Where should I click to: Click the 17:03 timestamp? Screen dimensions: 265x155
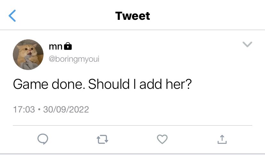coord(24,109)
